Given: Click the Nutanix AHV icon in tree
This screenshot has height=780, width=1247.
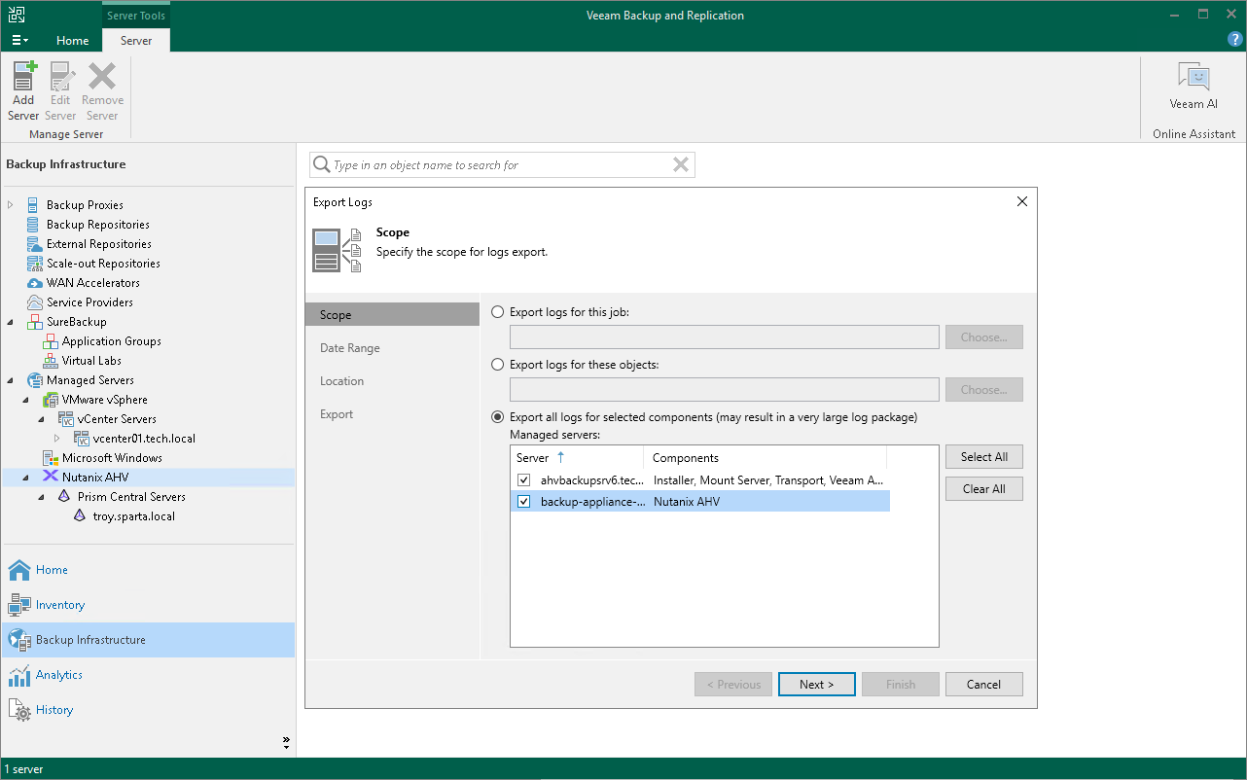Looking at the screenshot, I should (x=50, y=478).
